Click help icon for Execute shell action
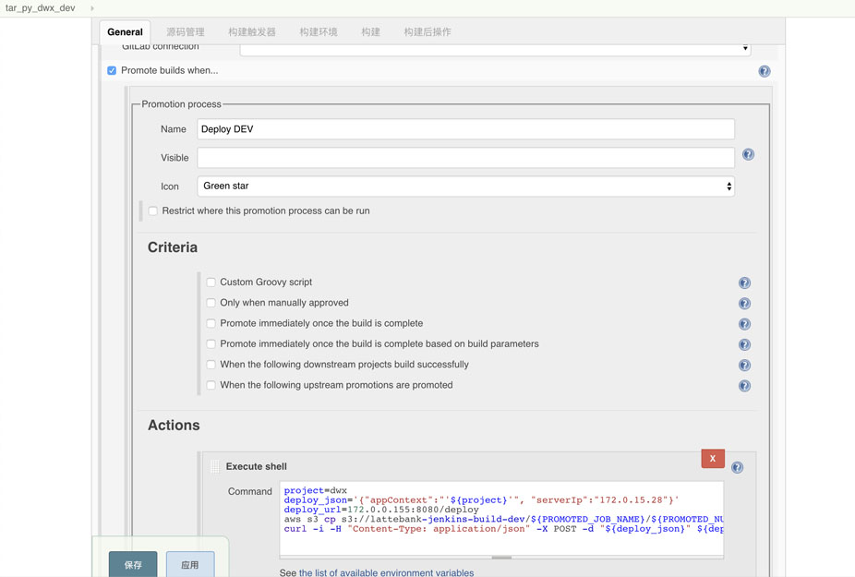This screenshot has height=577, width=855. pos(737,467)
